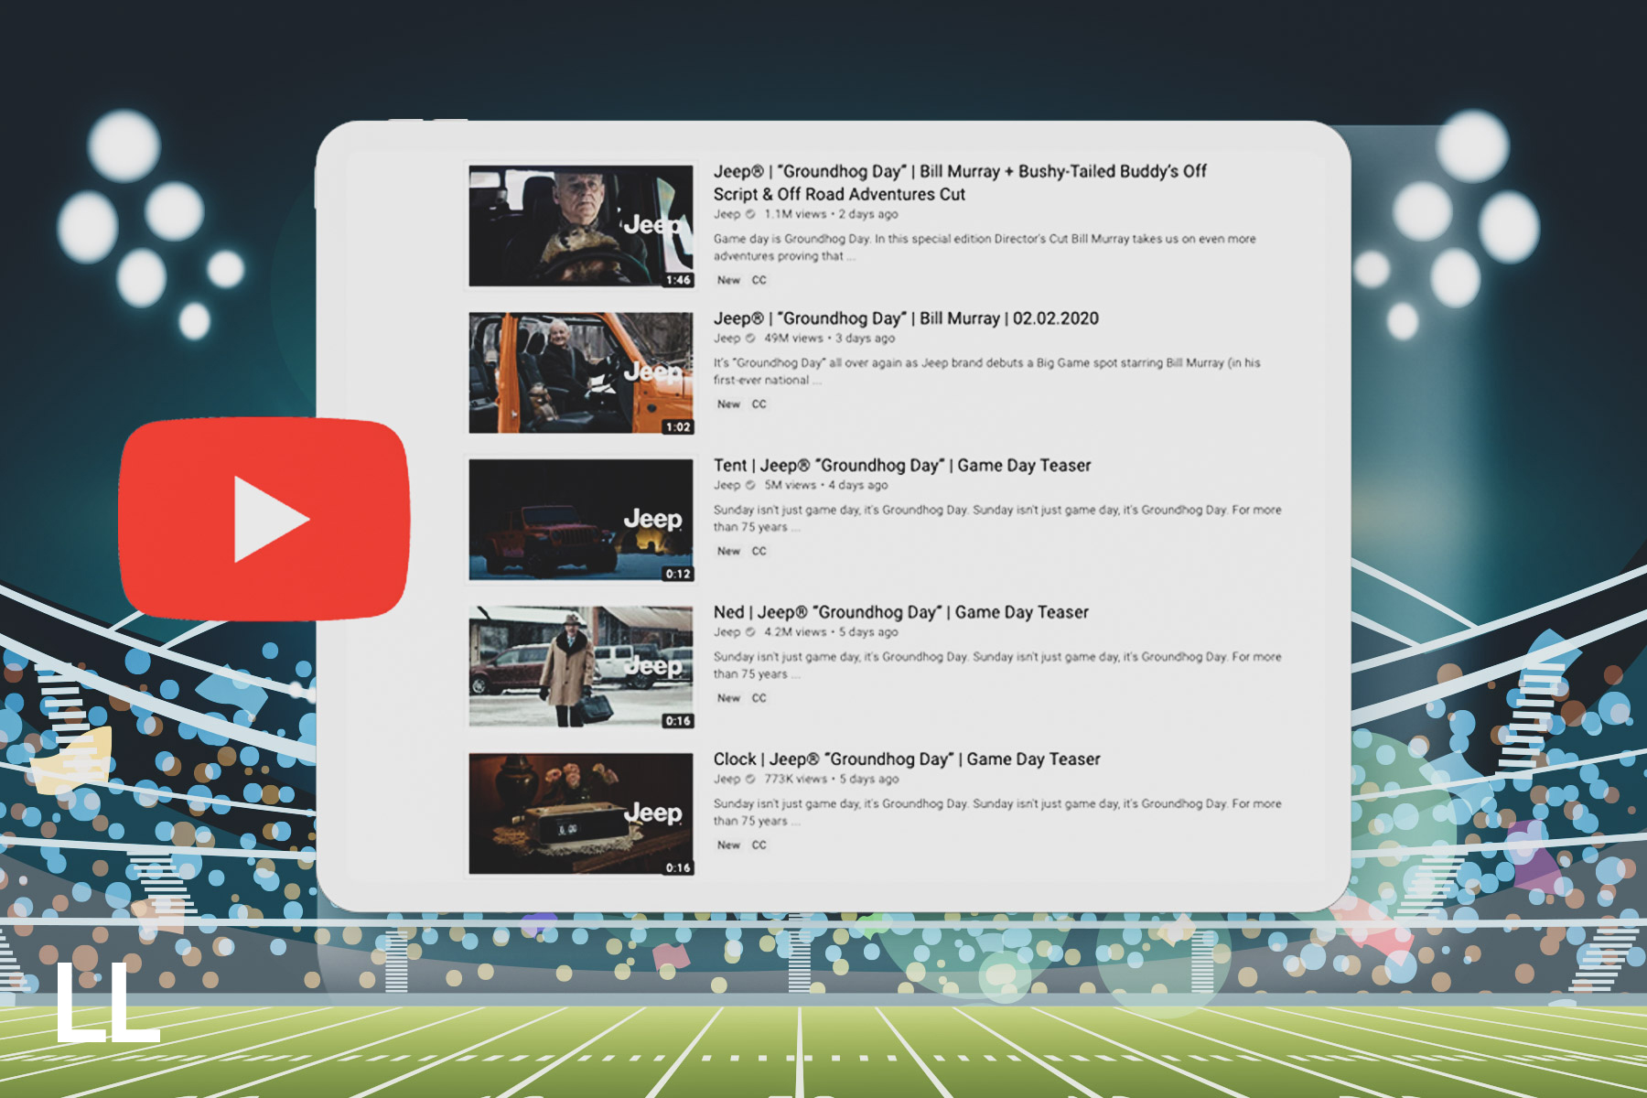1647x1098 pixels.
Task: Open Jeep channel link under Tent teaser
Action: pos(727,485)
